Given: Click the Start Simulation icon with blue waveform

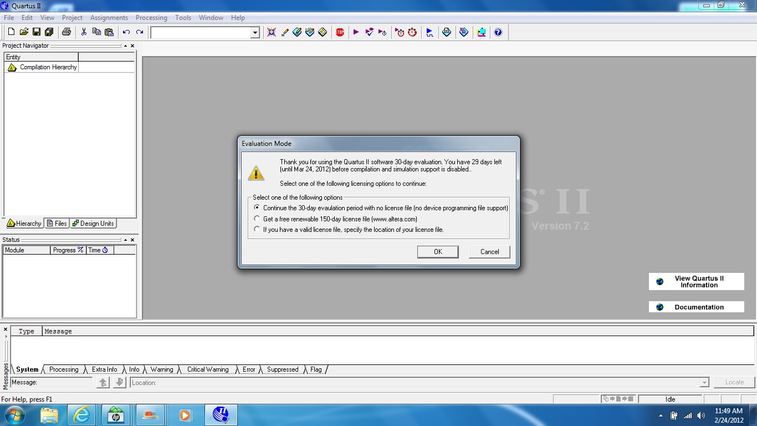Looking at the screenshot, I should [429, 32].
